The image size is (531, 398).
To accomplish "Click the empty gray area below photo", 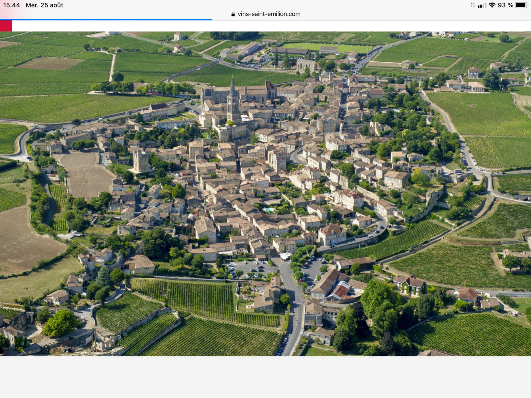I will pyautogui.click(x=265, y=377).
